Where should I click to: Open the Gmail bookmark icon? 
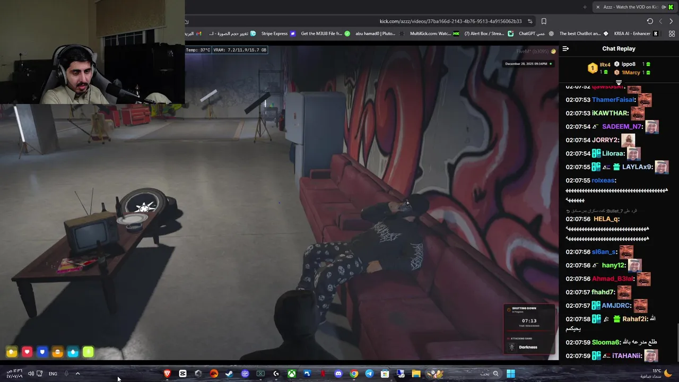tap(198, 33)
